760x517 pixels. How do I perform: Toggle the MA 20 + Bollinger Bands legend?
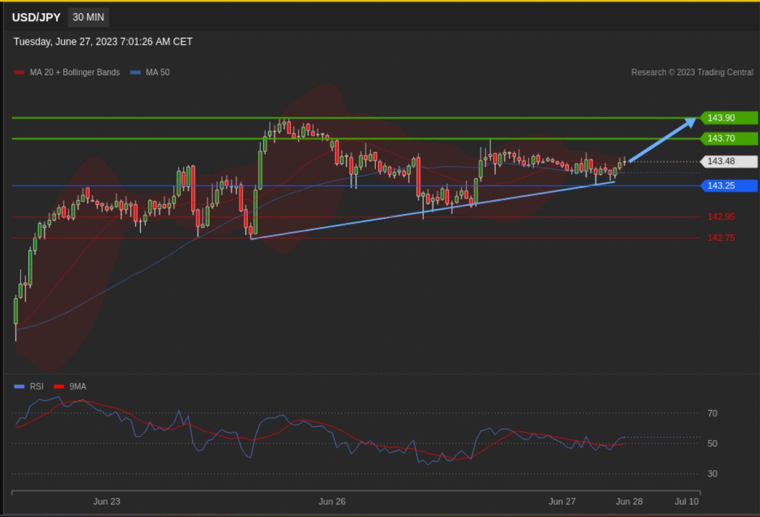coord(75,73)
